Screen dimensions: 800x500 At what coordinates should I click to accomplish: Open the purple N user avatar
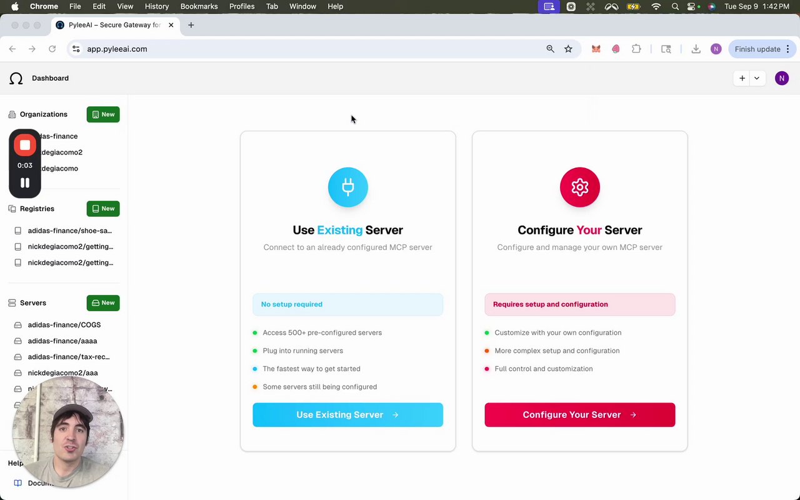point(781,78)
